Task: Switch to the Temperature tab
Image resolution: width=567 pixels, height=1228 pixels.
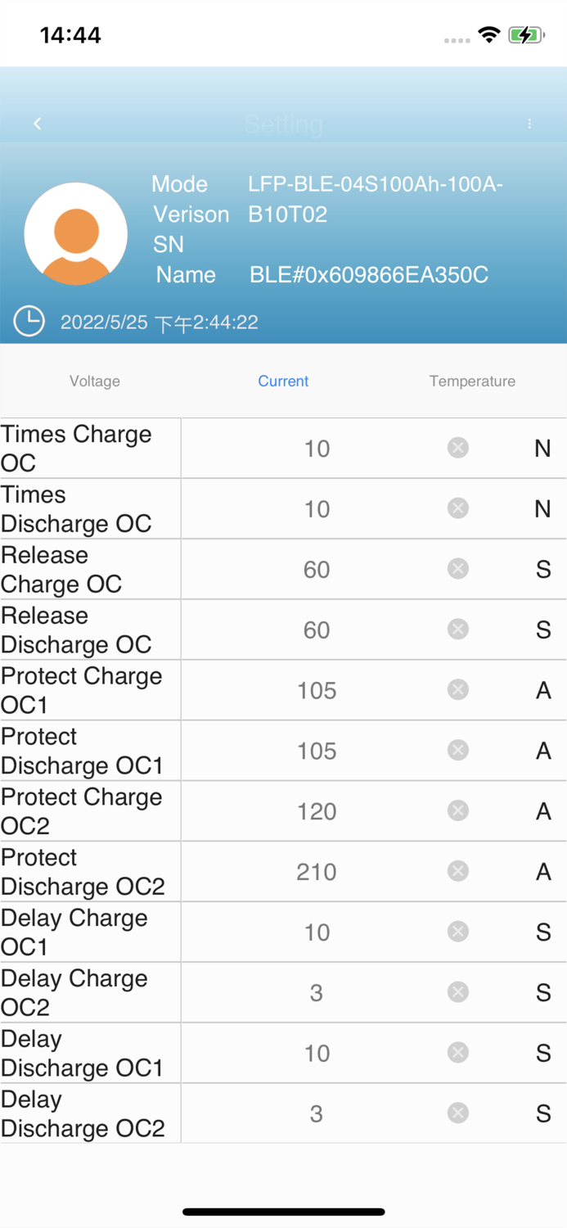Action: click(x=472, y=381)
